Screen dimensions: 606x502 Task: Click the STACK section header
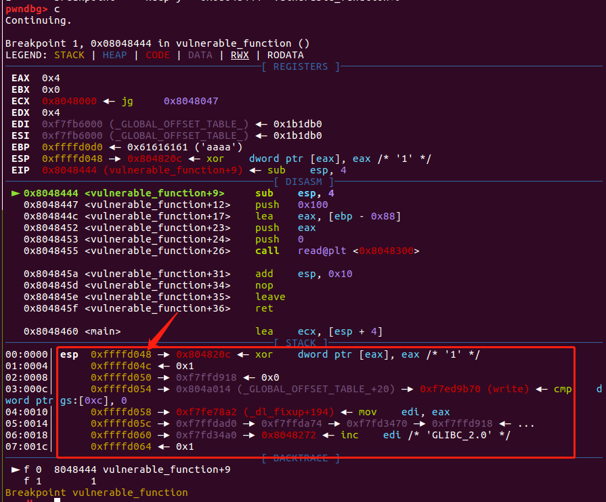click(x=301, y=343)
